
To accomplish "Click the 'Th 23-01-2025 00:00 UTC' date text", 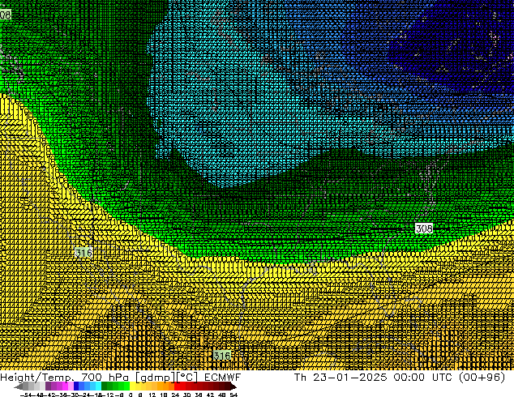I will point(373,377).
